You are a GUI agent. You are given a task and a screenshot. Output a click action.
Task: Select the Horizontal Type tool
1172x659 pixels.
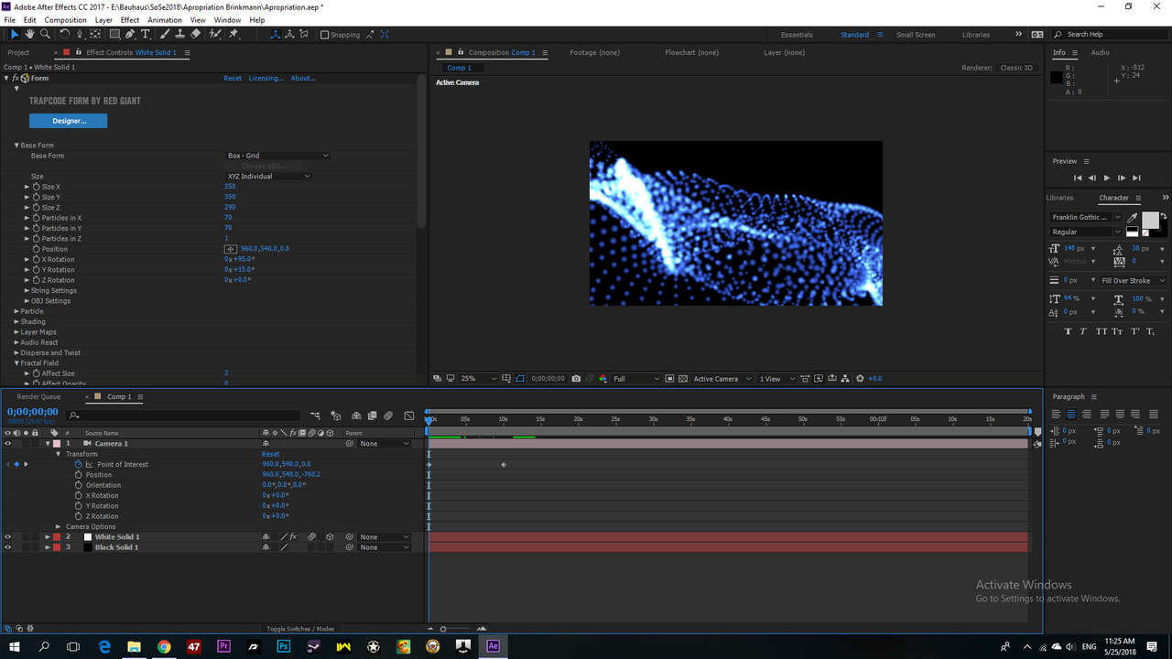(146, 34)
